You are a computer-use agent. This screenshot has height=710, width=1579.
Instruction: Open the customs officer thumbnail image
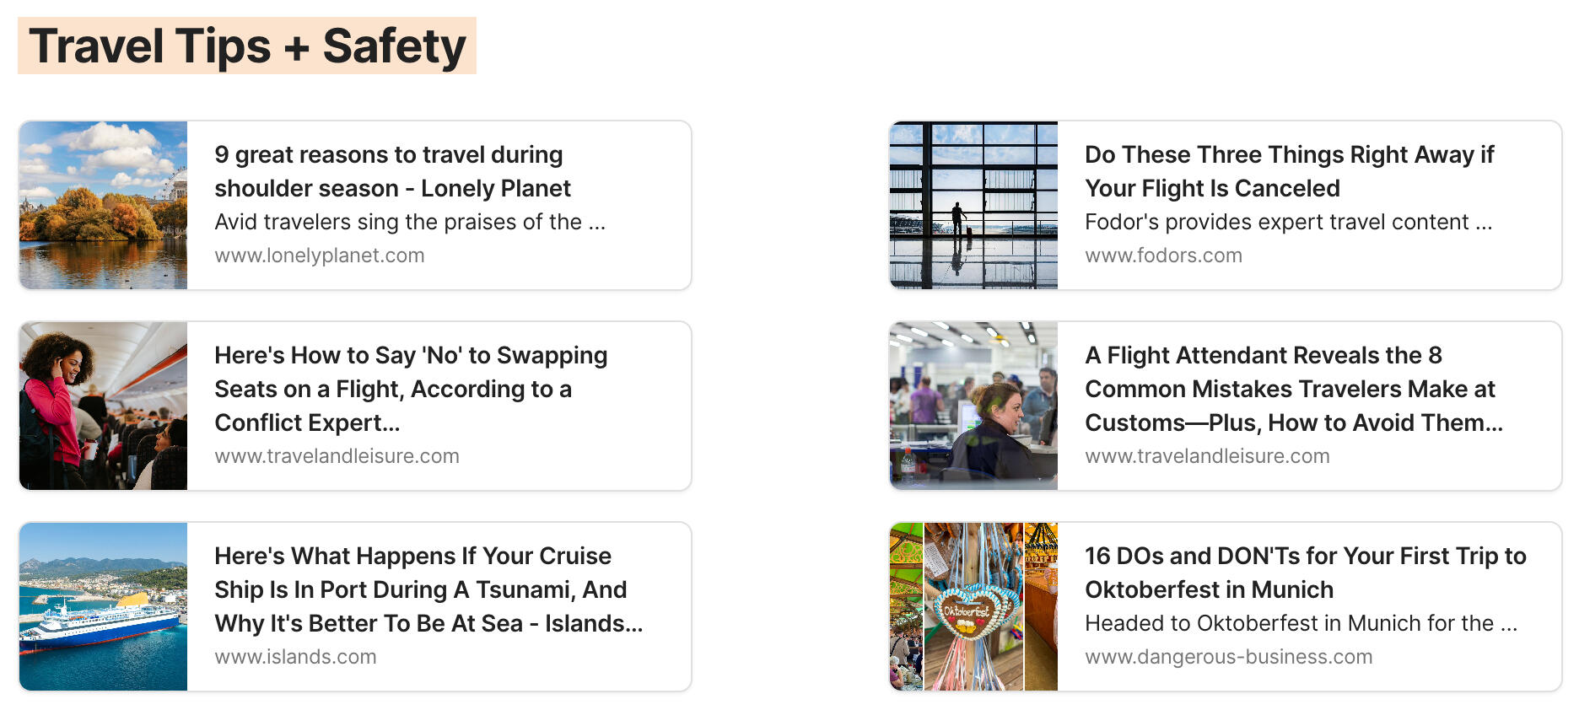tap(973, 406)
